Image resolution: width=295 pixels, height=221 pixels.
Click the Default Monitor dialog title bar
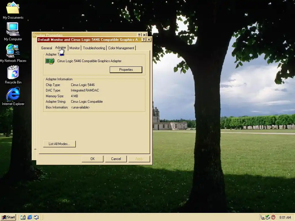tap(89, 40)
